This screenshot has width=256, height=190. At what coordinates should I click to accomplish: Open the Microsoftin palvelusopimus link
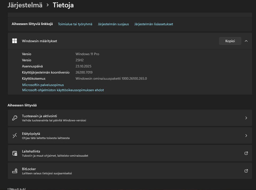tap(43, 85)
